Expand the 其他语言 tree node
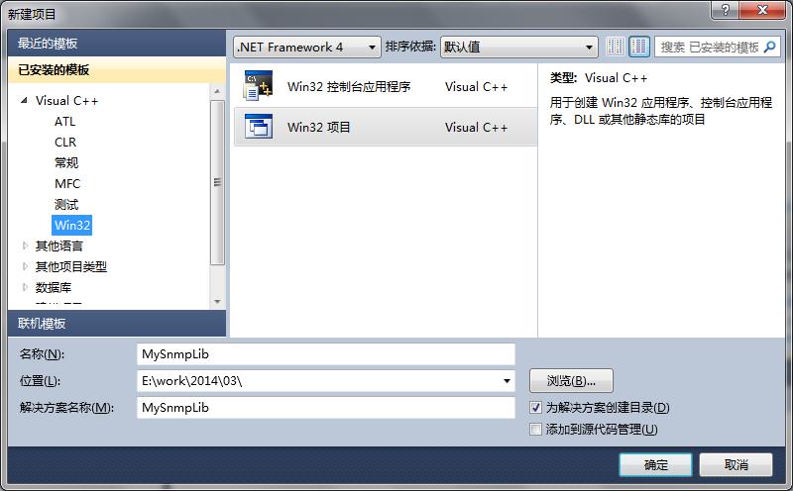Screen dimensions: 793x491 coord(25,246)
